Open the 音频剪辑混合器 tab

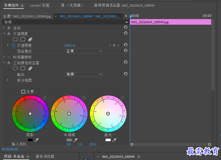click(124, 6)
